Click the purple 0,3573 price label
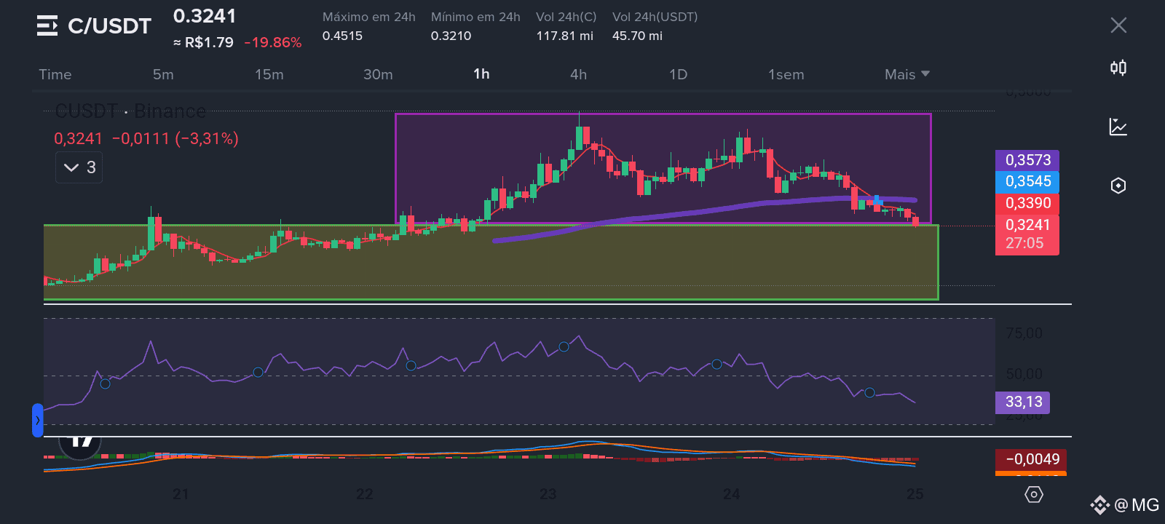Viewport: 1165px width, 524px height. coord(1027,160)
